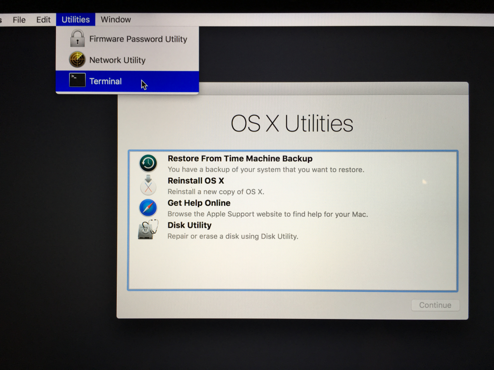
Task: Click the OS X Utilities window title
Action: tap(292, 124)
